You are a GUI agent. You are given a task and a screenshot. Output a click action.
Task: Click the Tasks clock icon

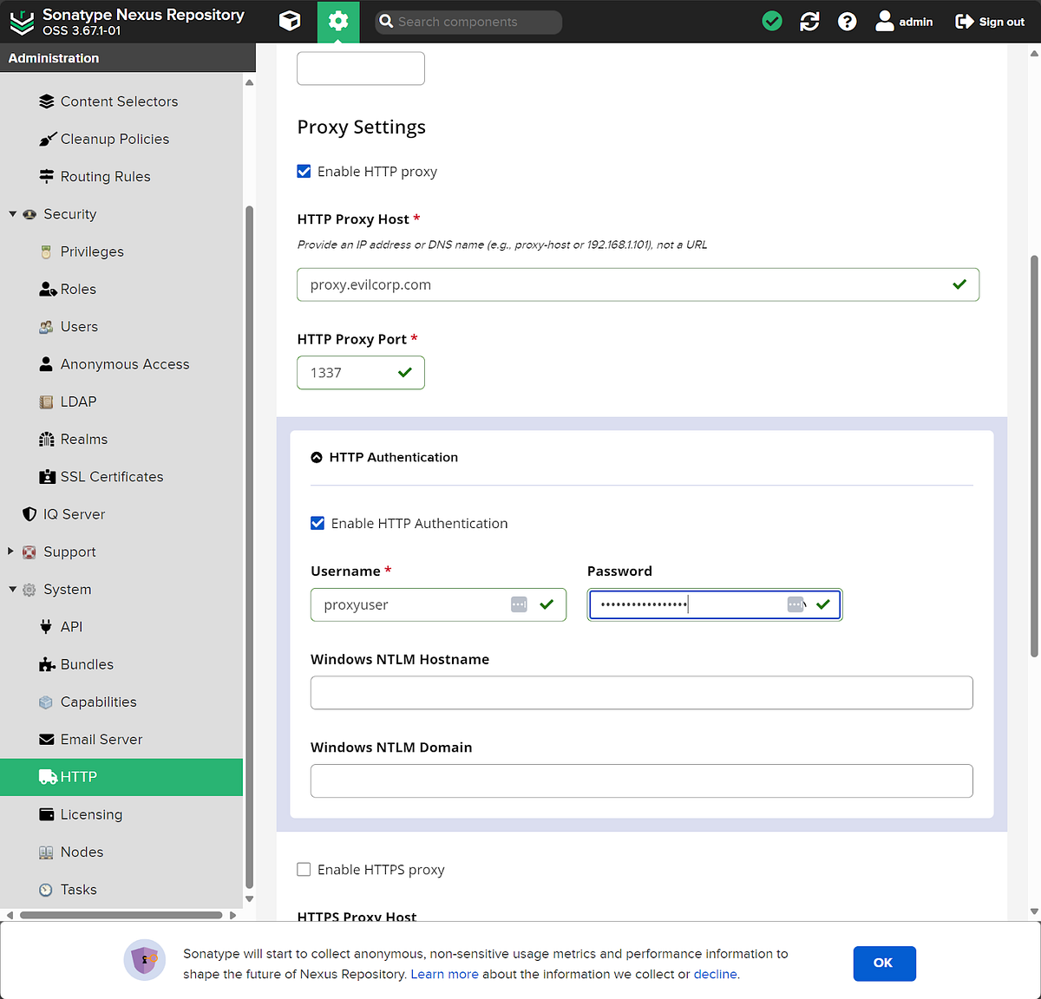click(x=47, y=890)
